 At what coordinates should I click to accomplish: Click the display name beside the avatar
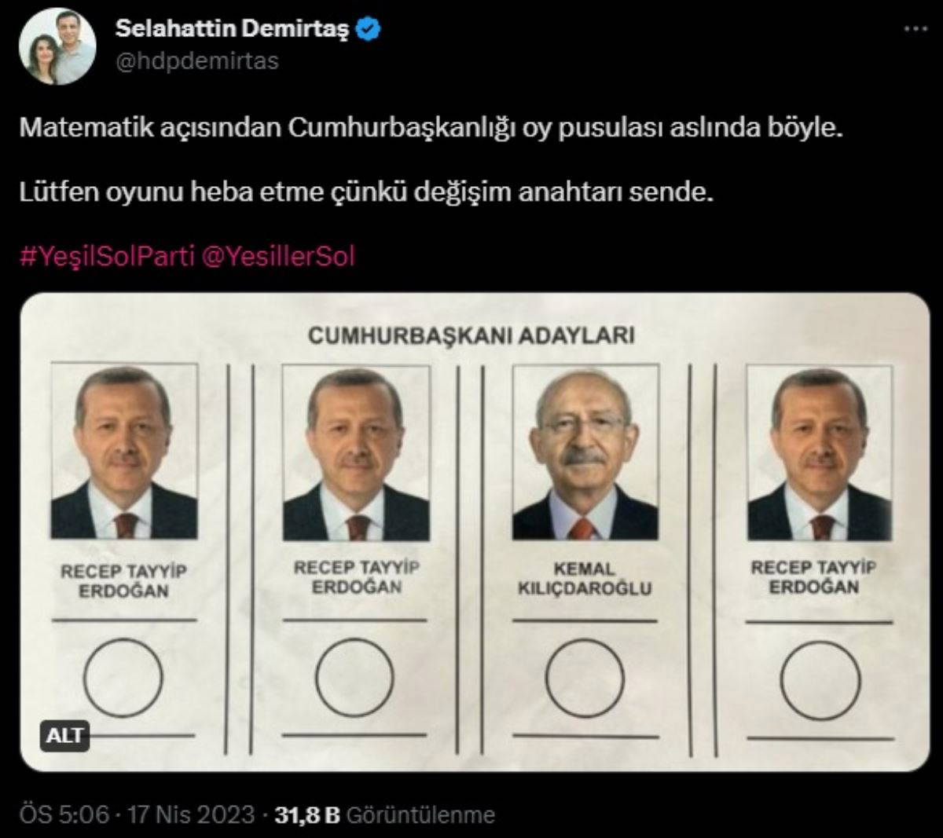point(233,29)
